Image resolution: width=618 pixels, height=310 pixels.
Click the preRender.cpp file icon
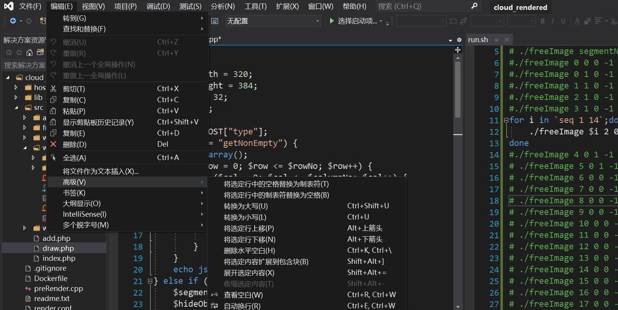(28, 289)
